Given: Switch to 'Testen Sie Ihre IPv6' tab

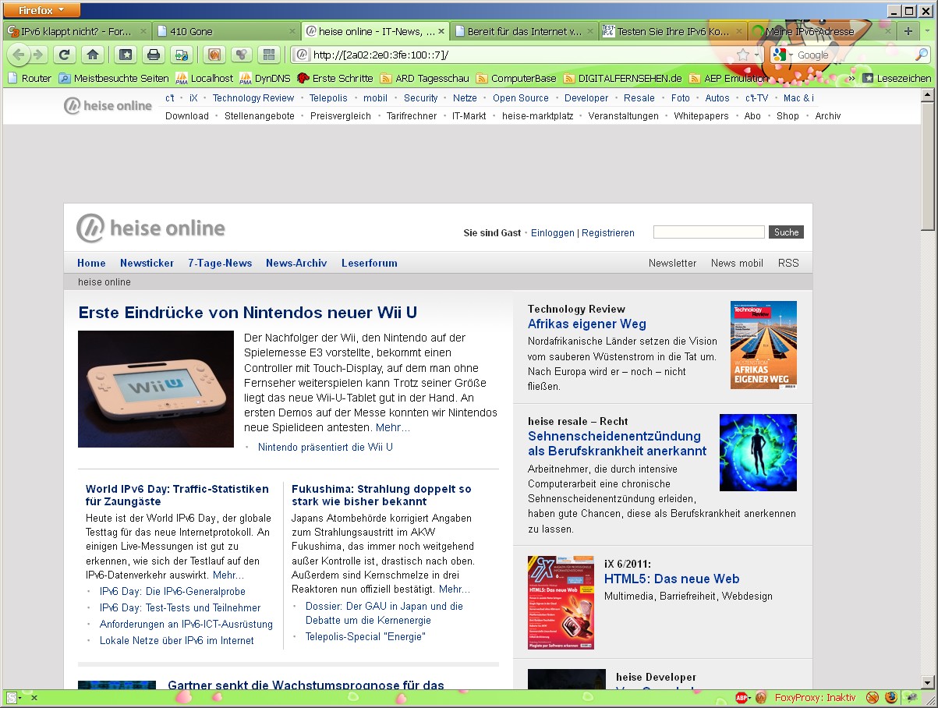Looking at the screenshot, I should click(x=671, y=31).
